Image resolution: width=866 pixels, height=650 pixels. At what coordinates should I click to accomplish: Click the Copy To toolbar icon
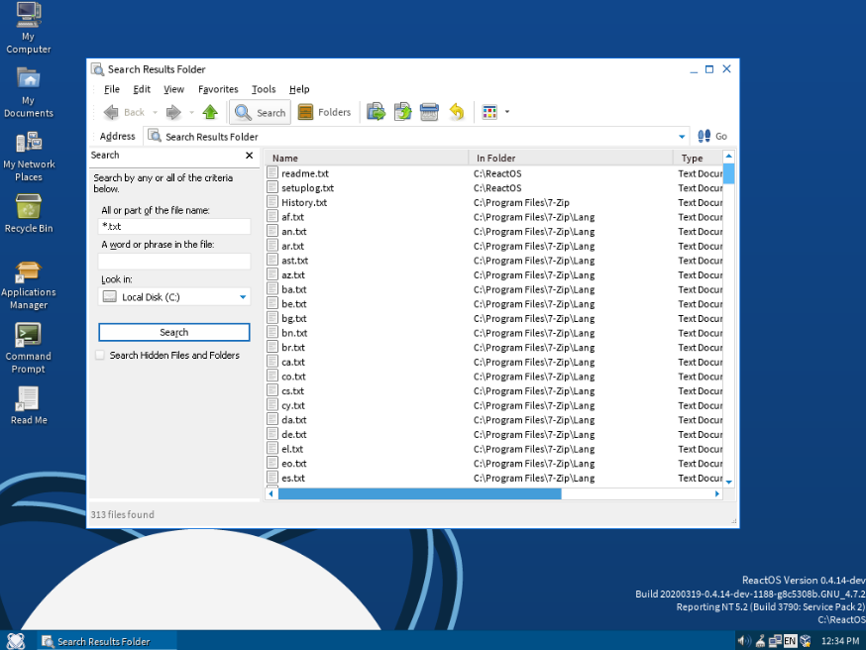pos(402,112)
